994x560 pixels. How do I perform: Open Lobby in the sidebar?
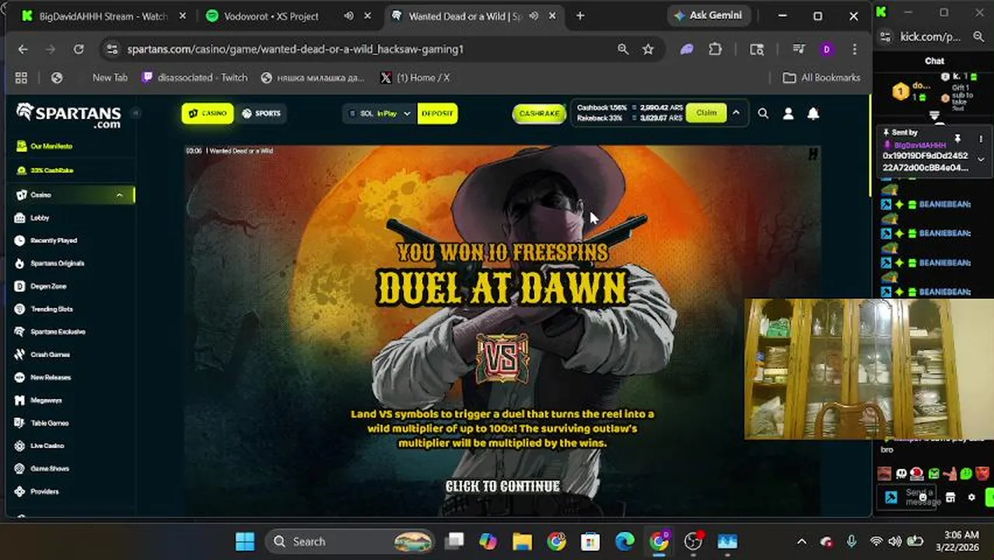40,218
